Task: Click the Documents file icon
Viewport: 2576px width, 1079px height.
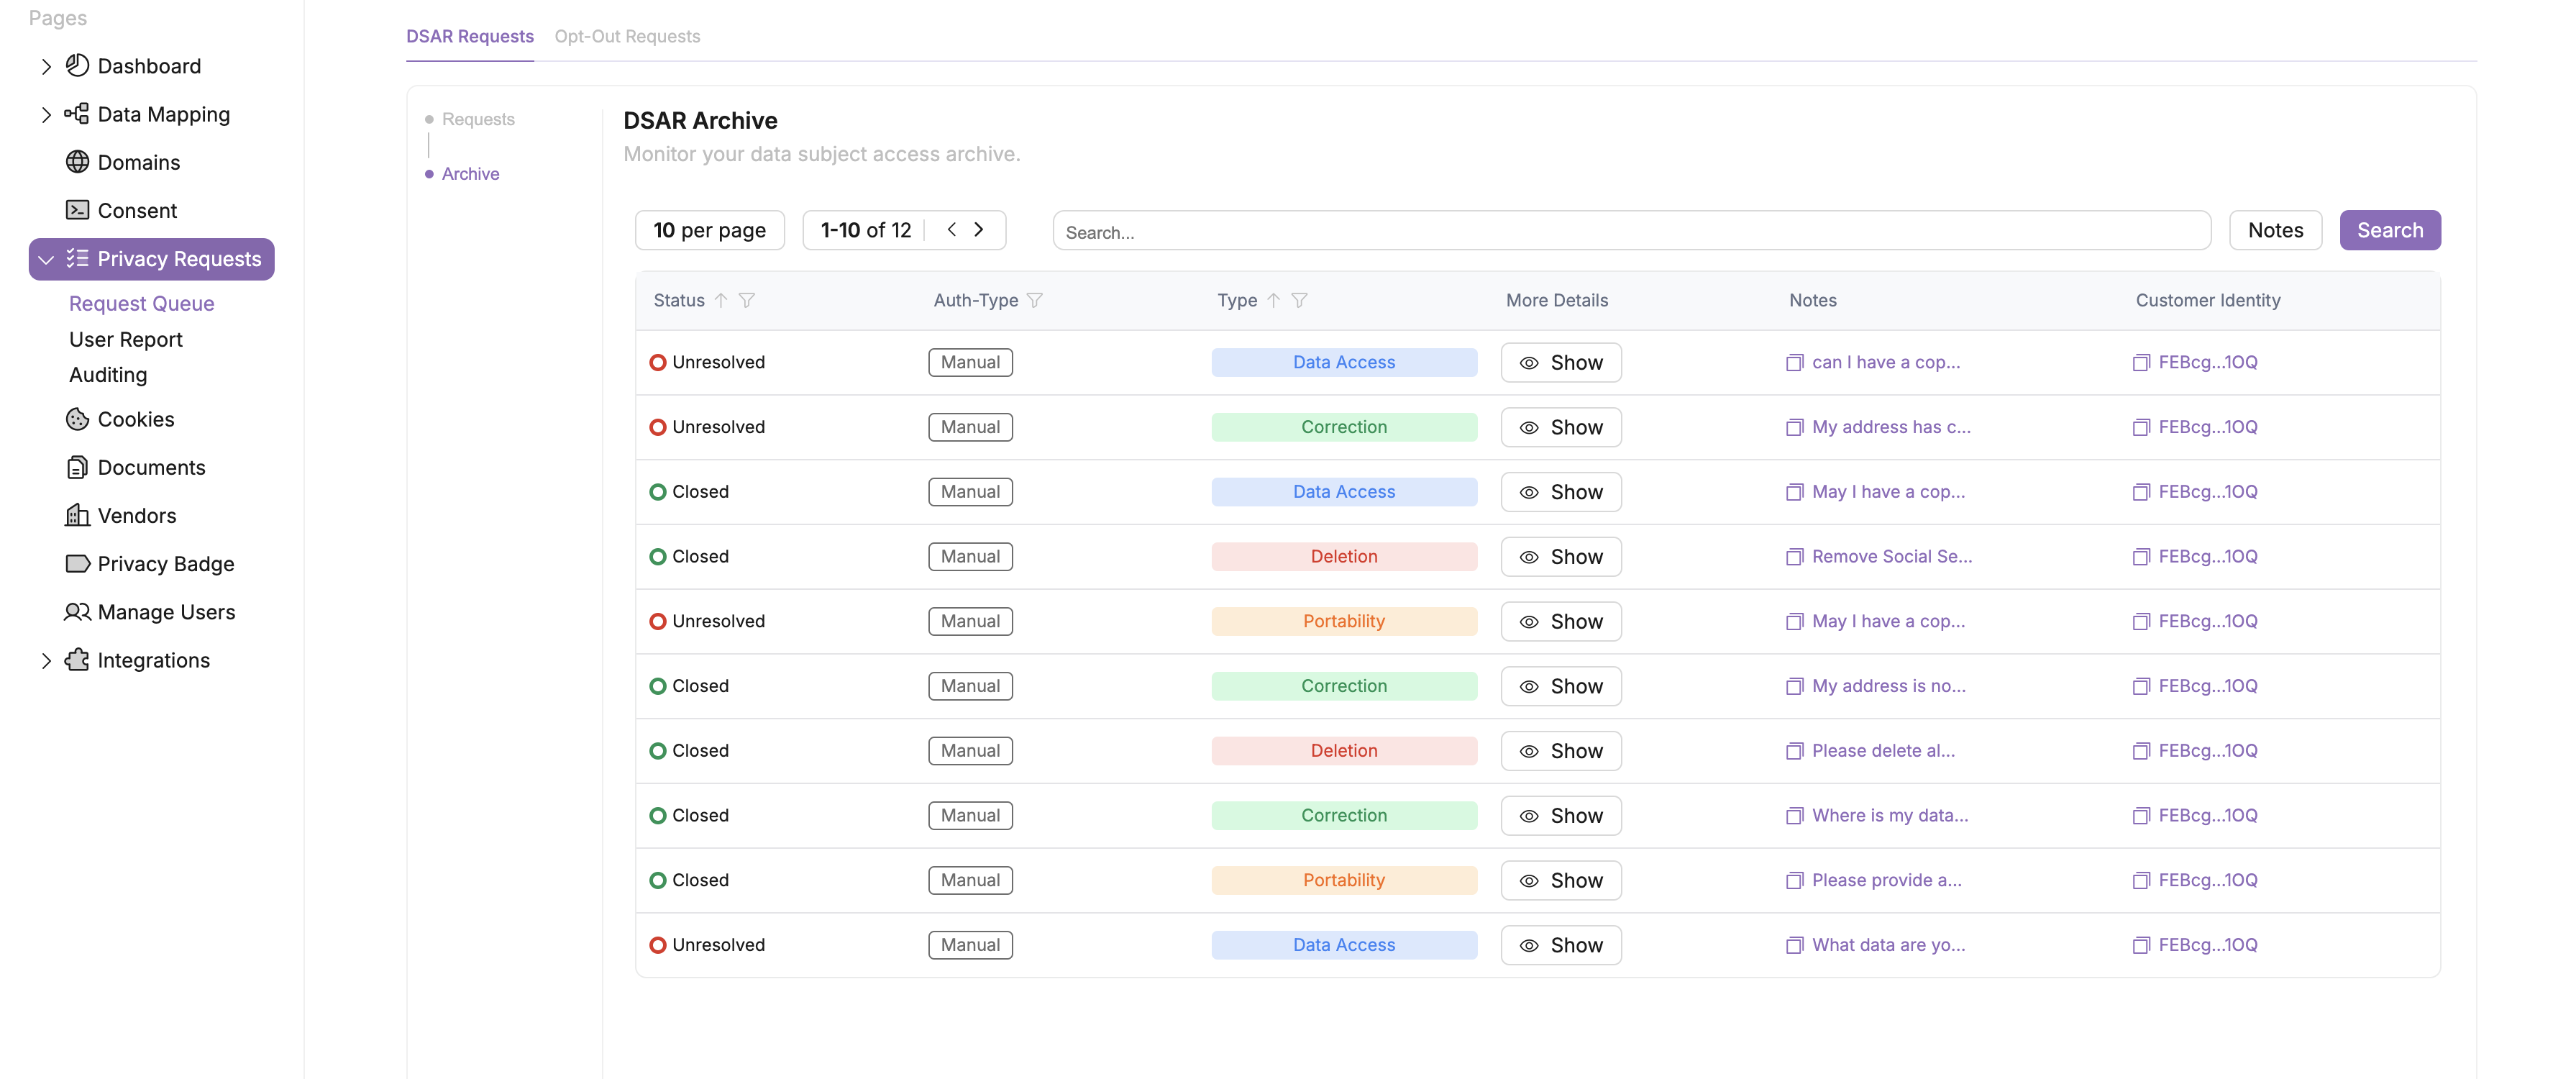Action: click(77, 467)
